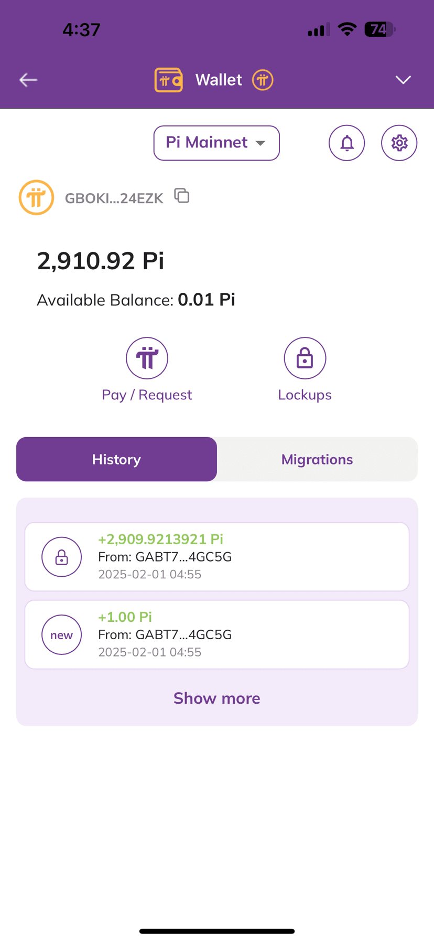Open the Pi Mainnet network dropdown
Viewport: 434px width, 942px height.
point(216,143)
